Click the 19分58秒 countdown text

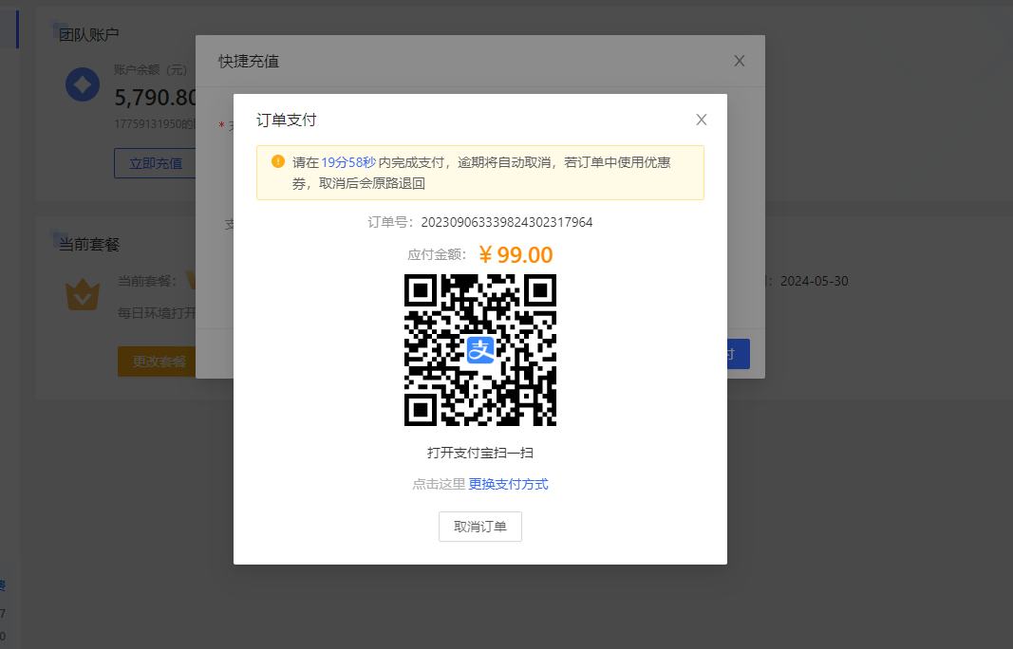[348, 163]
